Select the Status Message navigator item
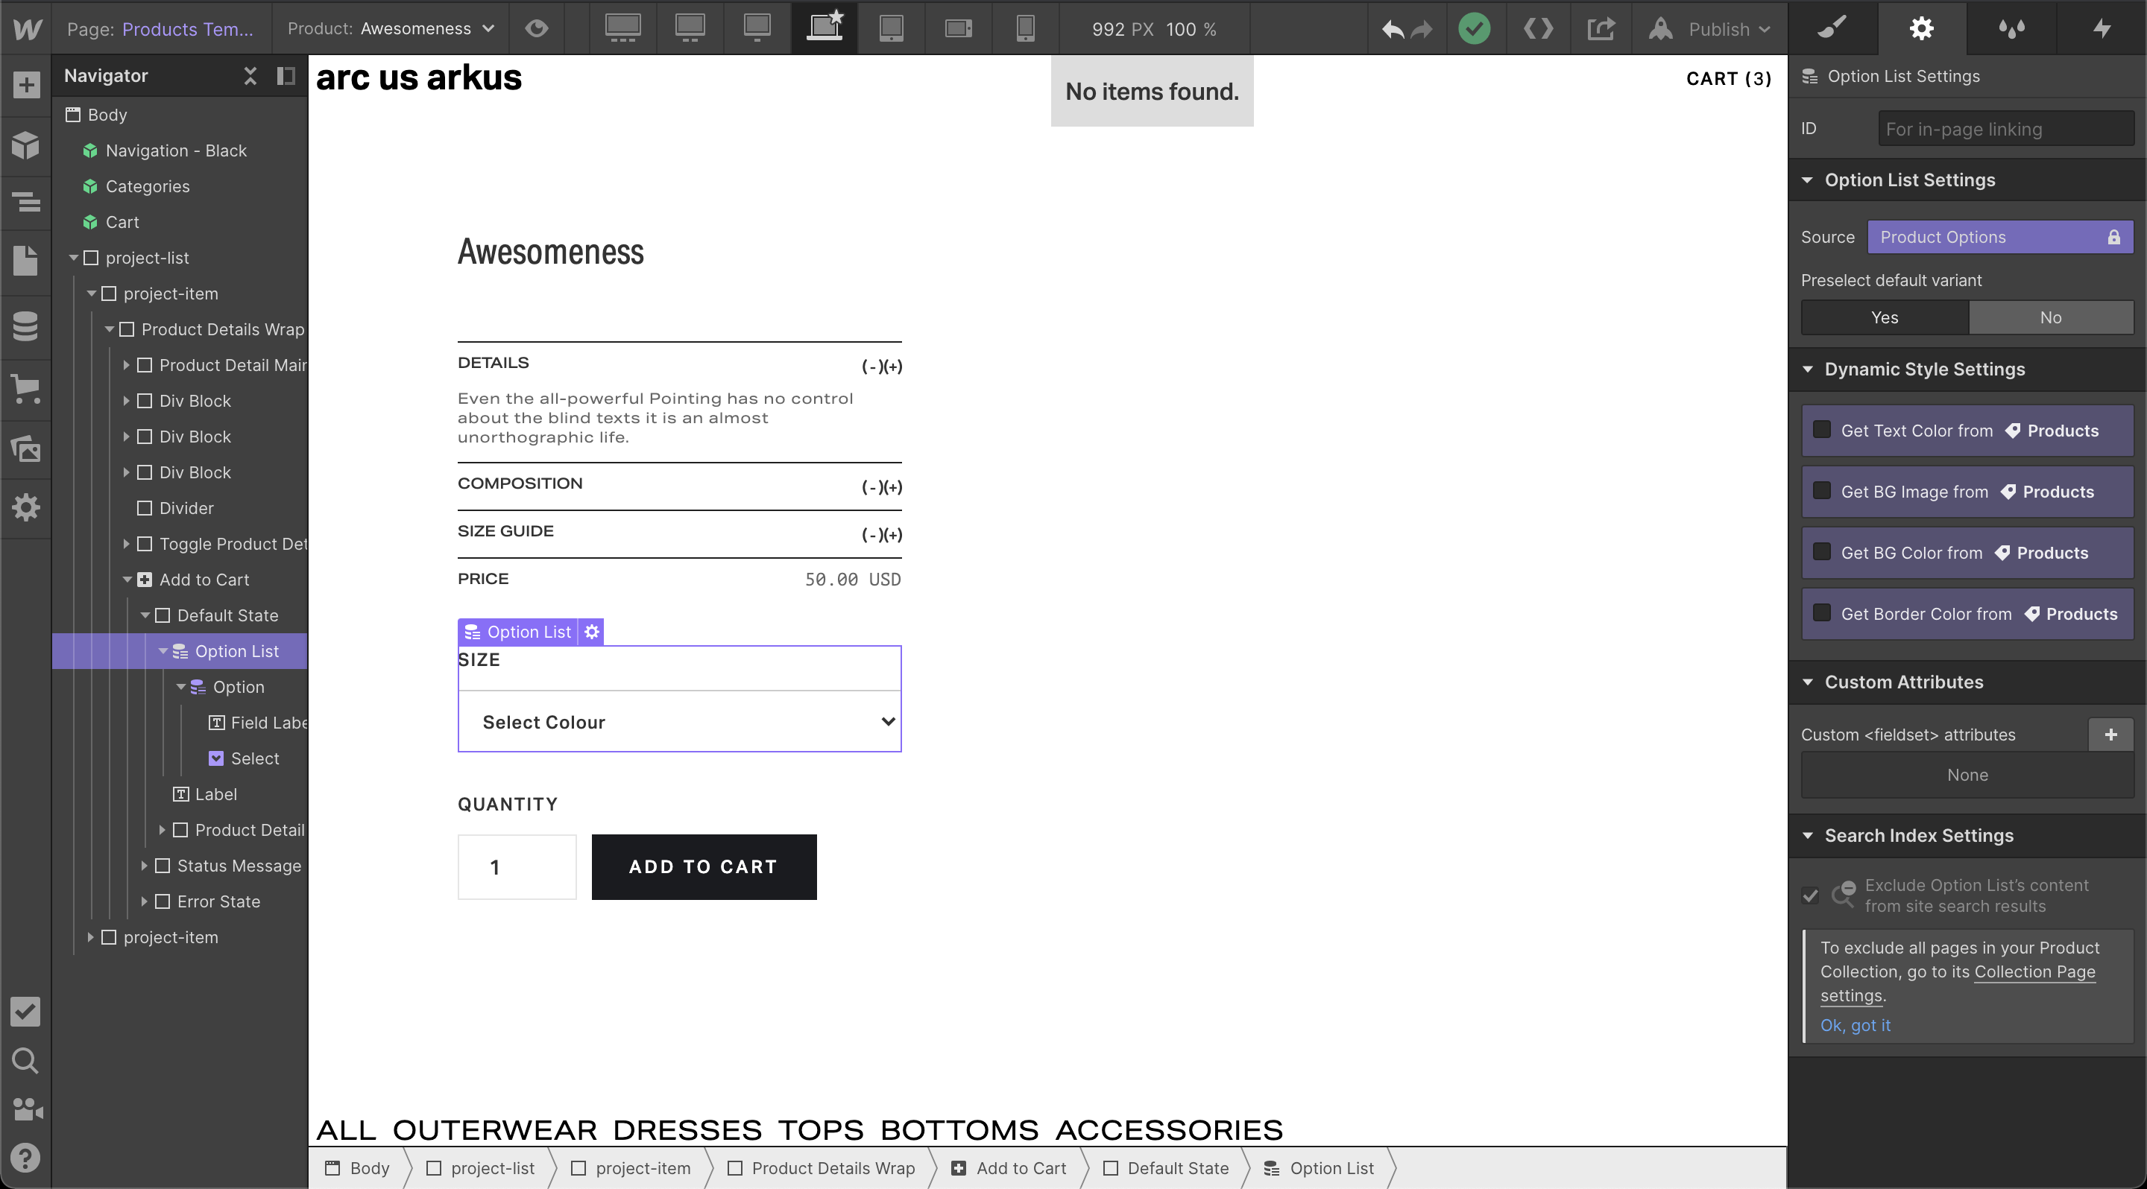 coord(239,866)
